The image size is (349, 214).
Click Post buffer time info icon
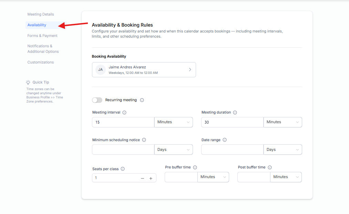[x=270, y=167]
